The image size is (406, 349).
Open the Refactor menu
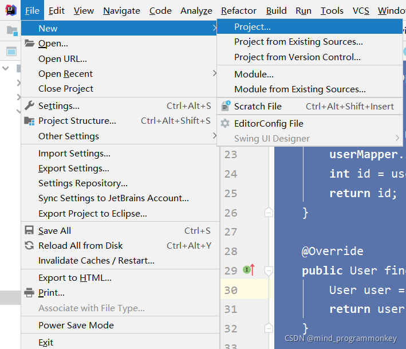(x=239, y=11)
